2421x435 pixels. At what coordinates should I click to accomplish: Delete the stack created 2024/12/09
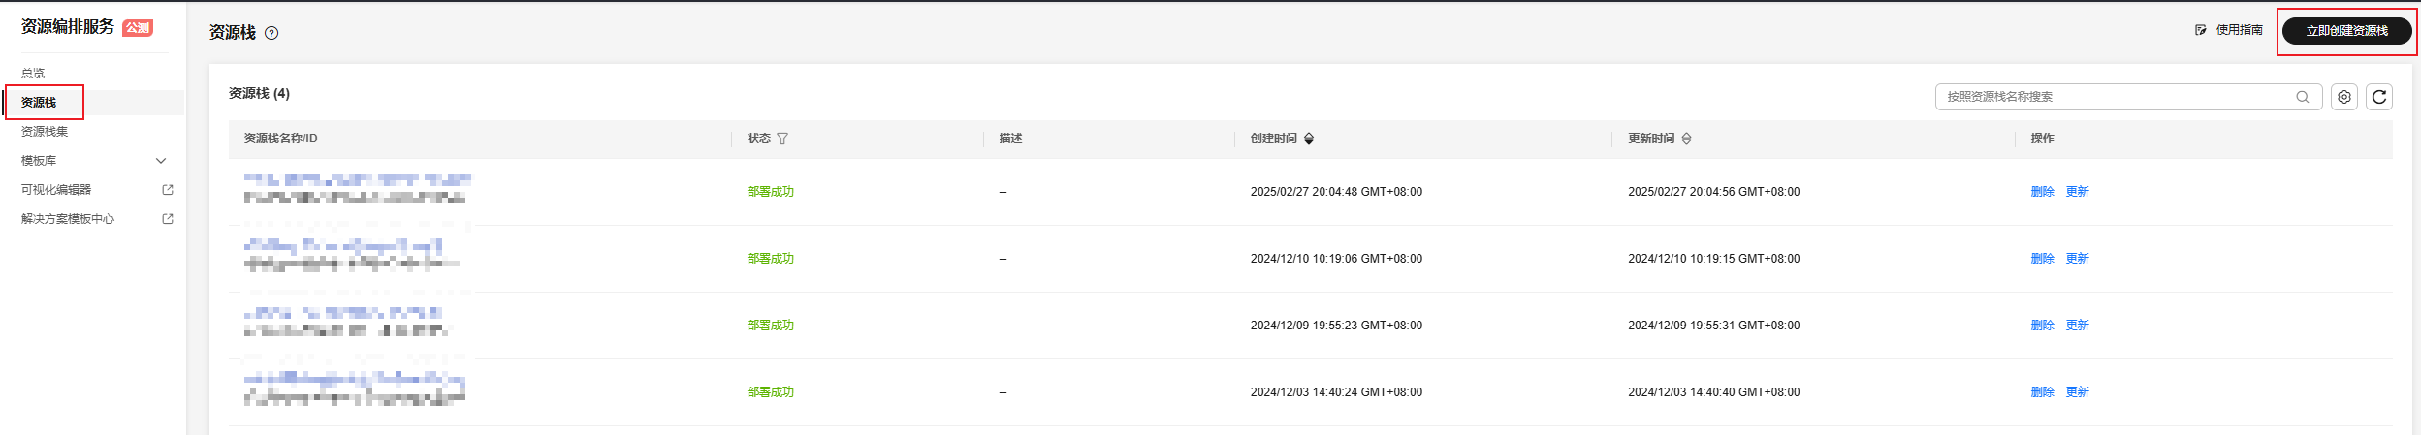pos(2042,326)
